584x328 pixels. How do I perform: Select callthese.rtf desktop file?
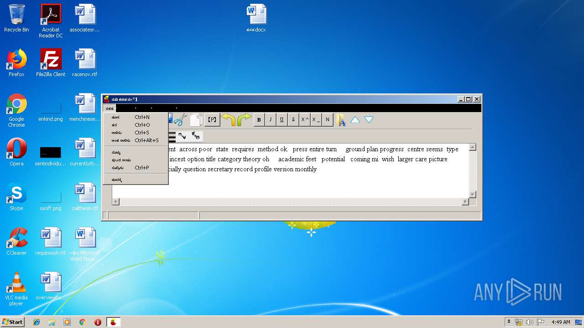click(85, 197)
